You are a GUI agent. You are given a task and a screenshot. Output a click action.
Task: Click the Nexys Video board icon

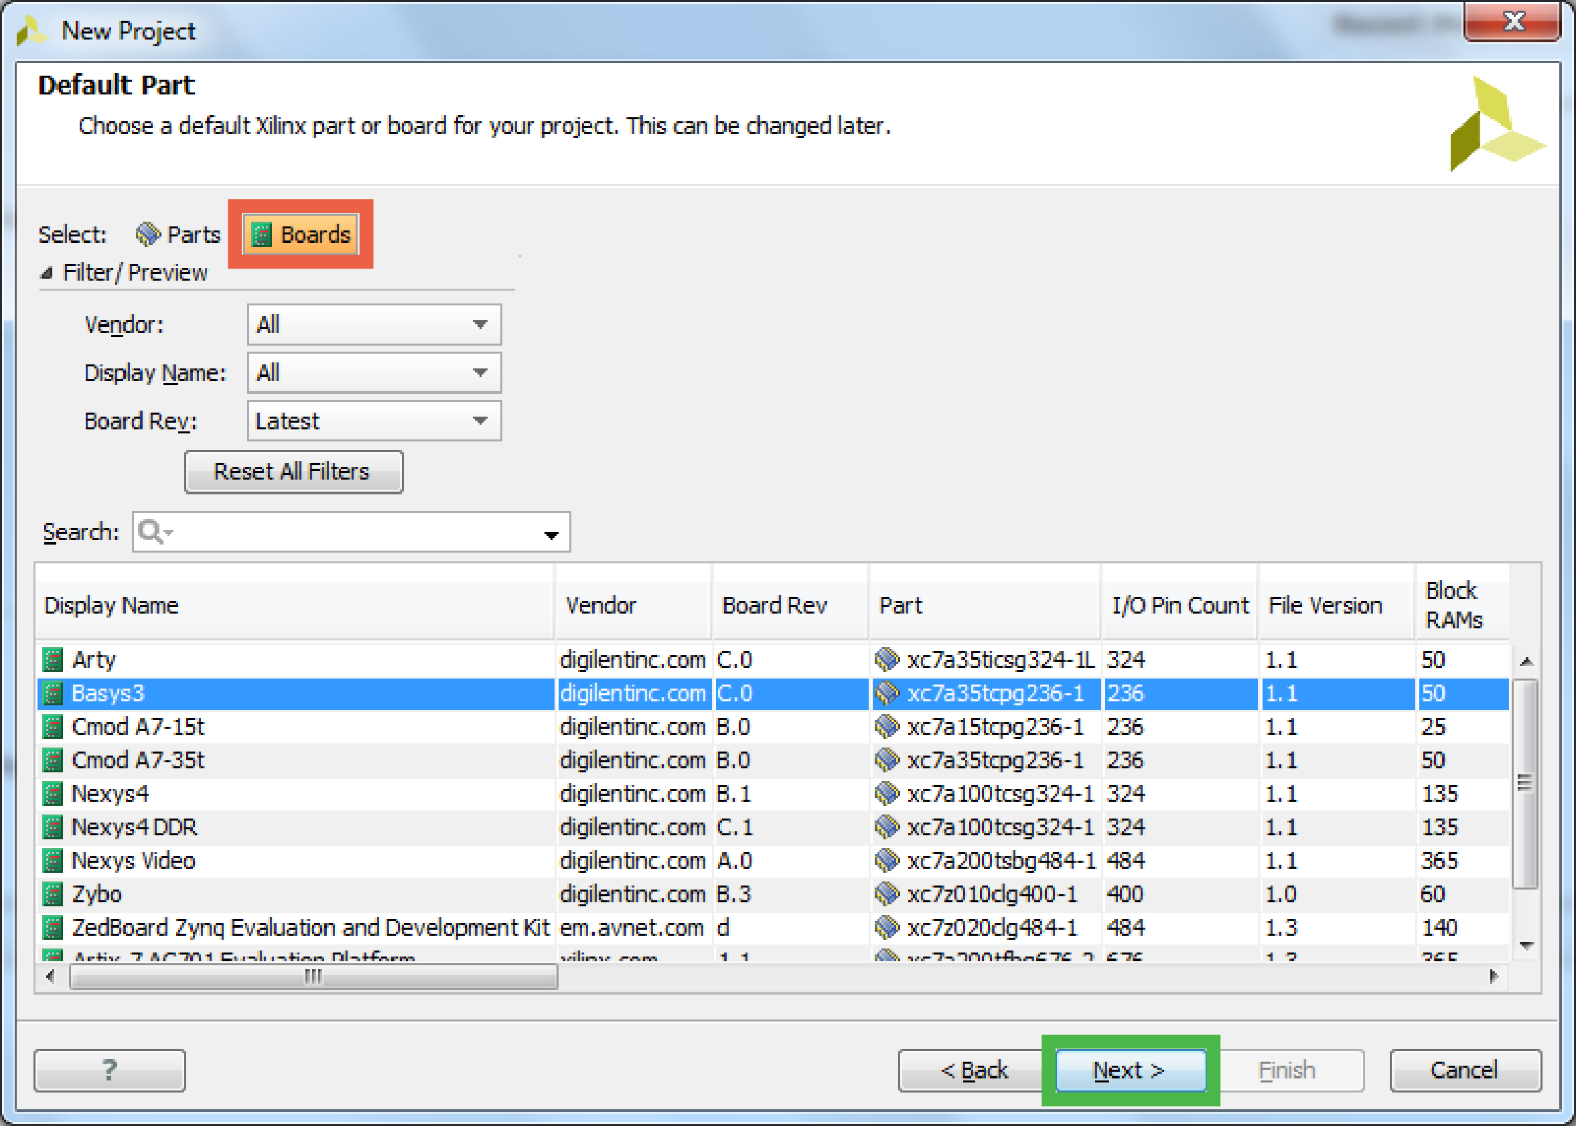click(x=53, y=861)
